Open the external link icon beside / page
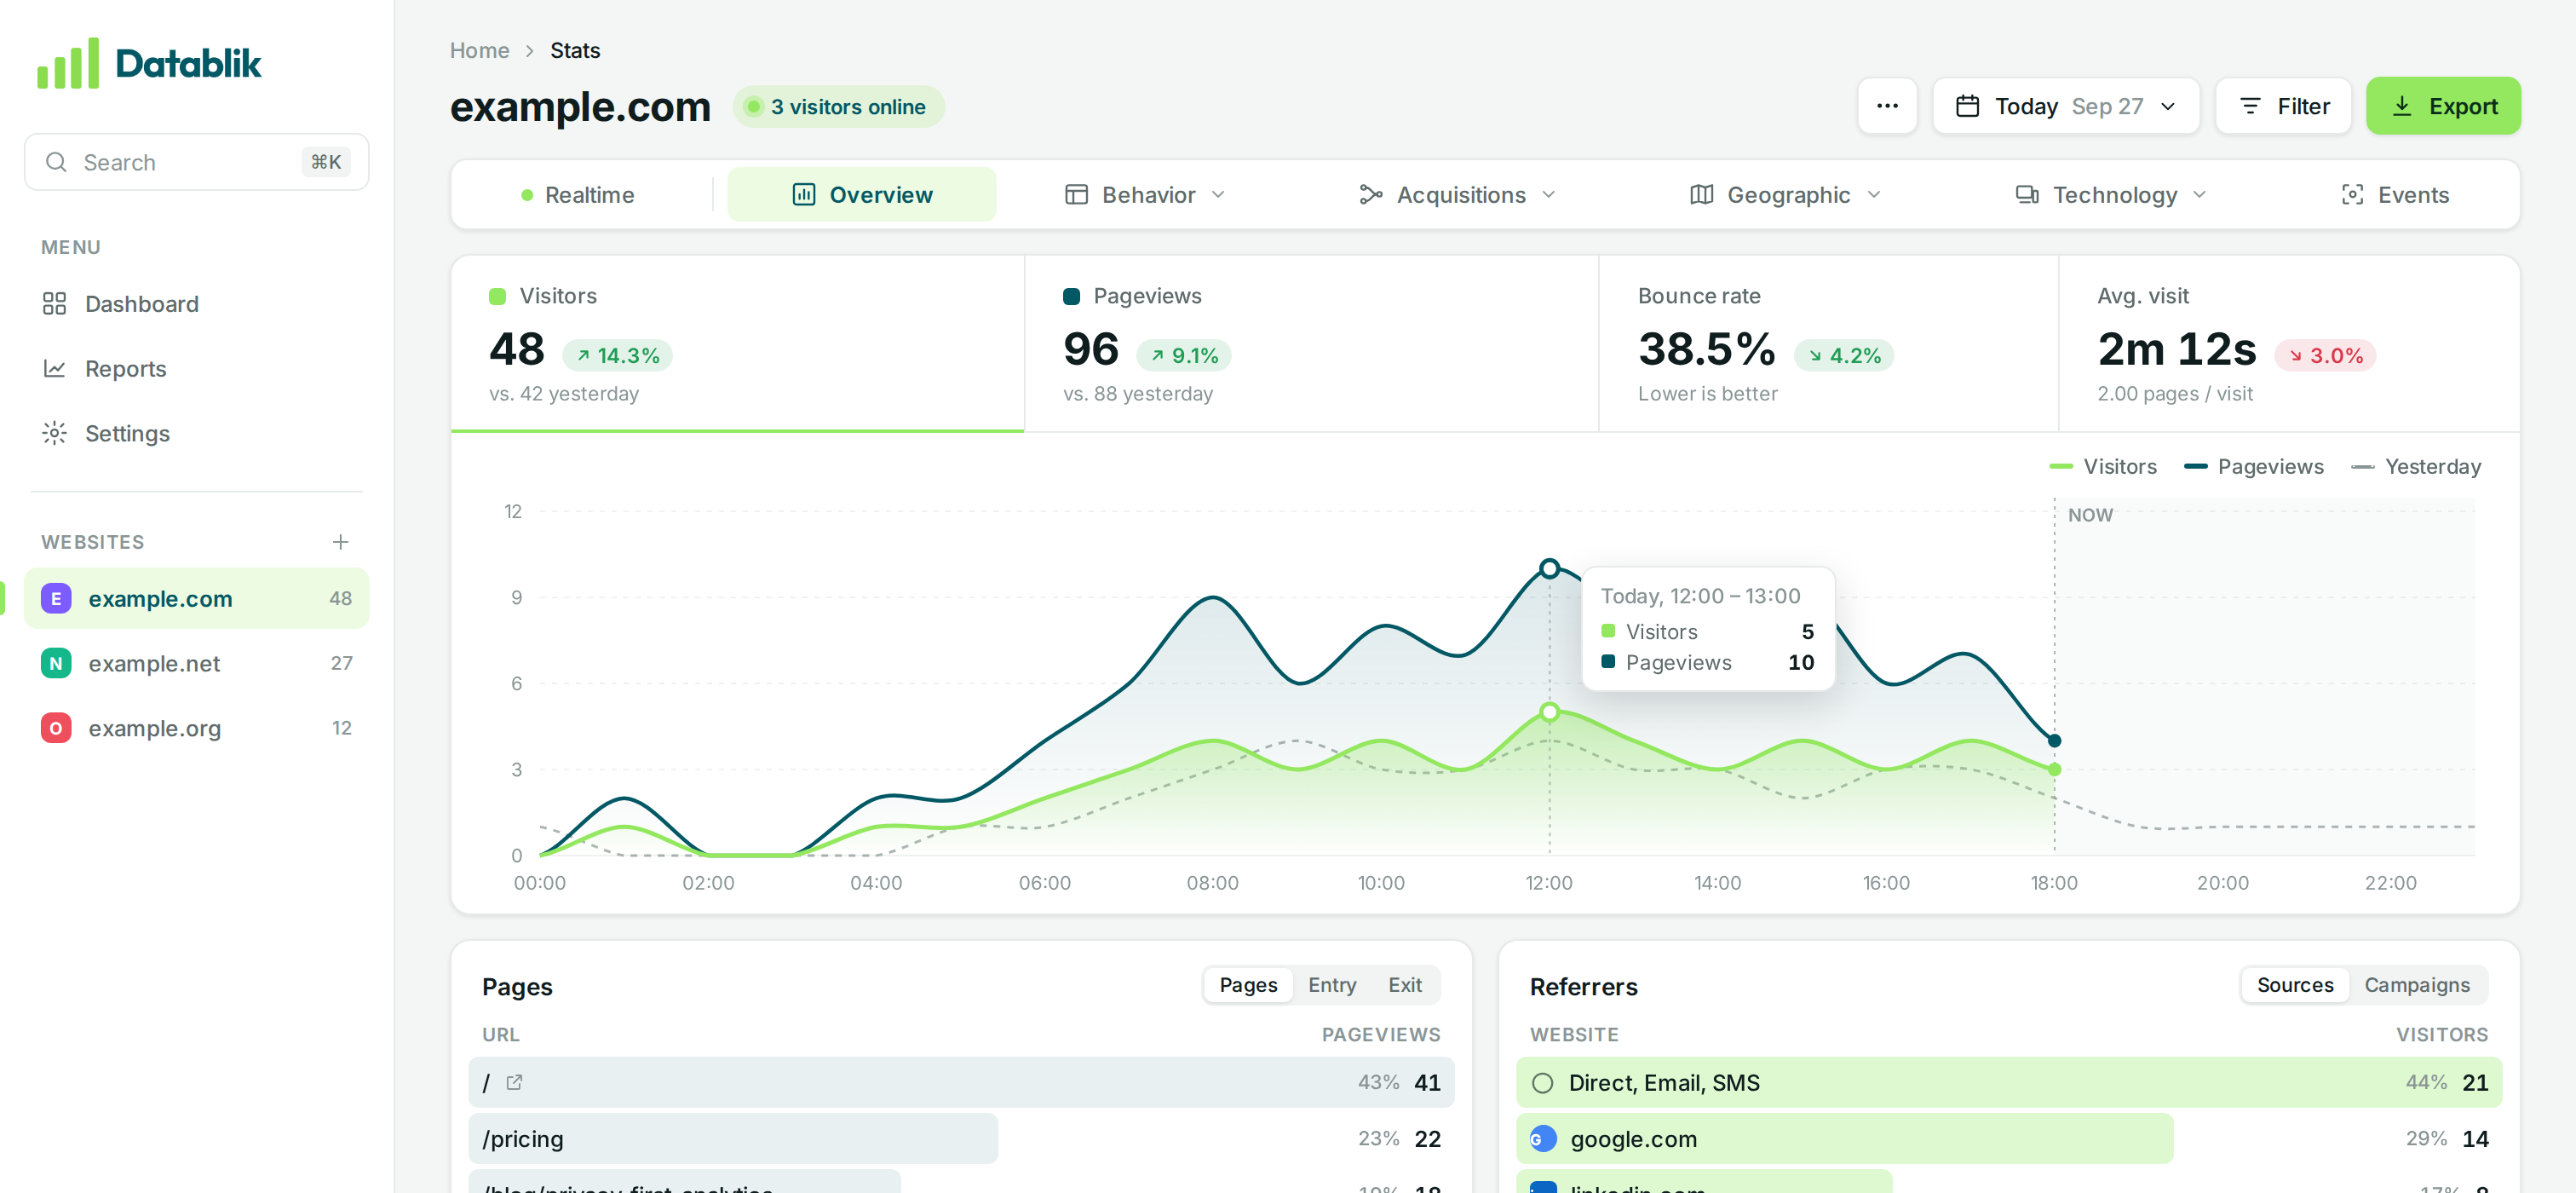The width and height of the screenshot is (2576, 1193). [x=514, y=1082]
